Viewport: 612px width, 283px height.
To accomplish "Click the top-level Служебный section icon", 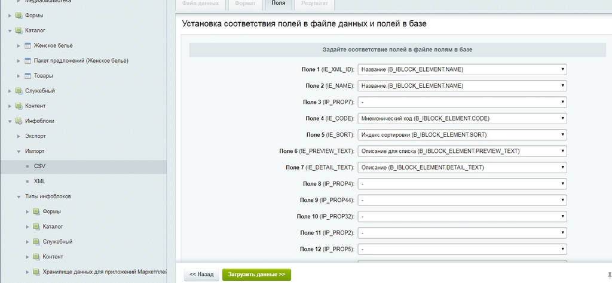I will (19, 91).
